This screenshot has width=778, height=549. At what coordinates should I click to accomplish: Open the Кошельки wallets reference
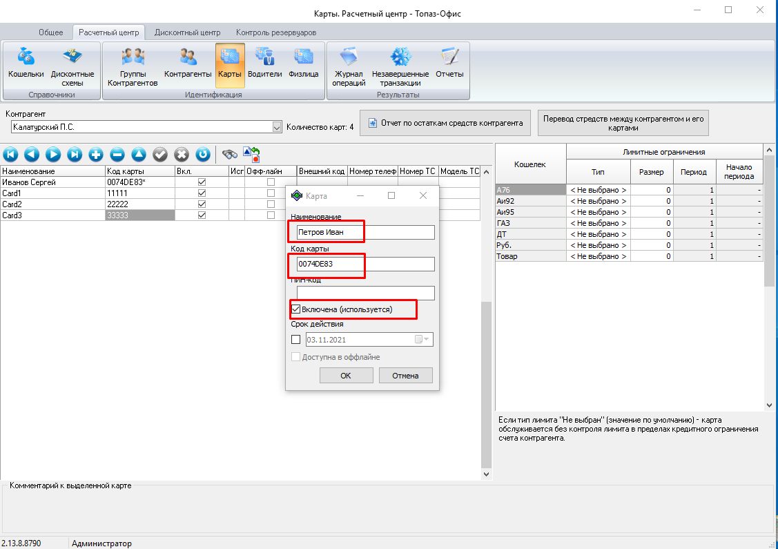tap(26, 64)
